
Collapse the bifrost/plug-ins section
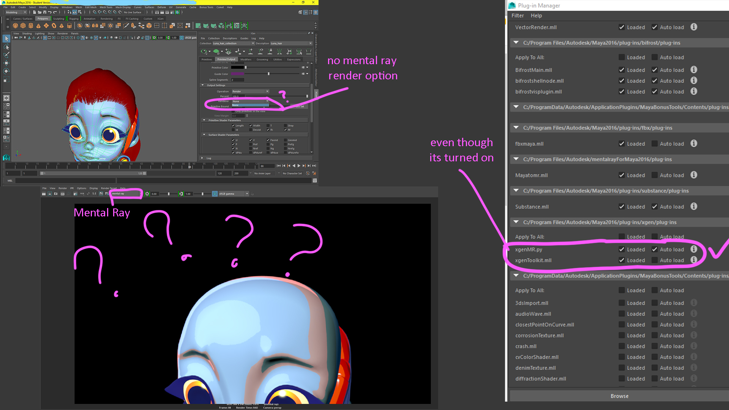pos(516,43)
